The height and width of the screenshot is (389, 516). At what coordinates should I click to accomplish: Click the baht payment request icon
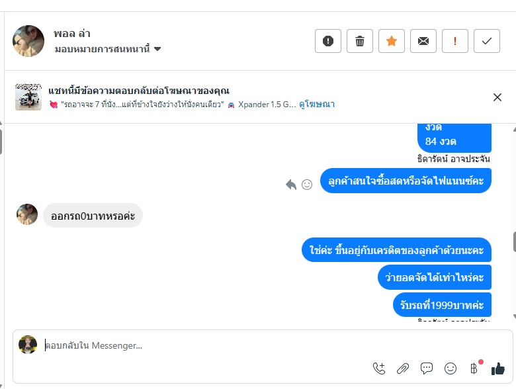(474, 368)
